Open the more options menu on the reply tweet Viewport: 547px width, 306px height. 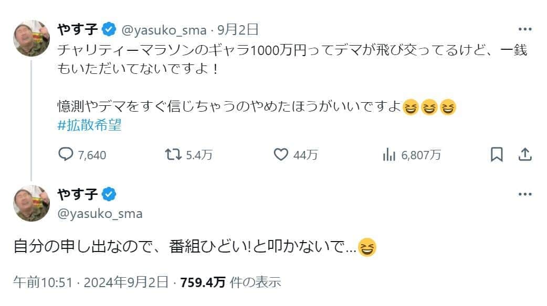click(524, 194)
